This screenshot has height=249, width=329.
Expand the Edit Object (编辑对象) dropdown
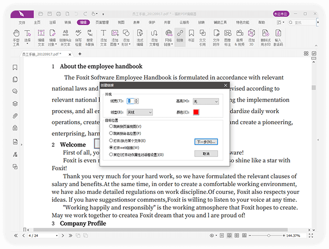coord(56,44)
